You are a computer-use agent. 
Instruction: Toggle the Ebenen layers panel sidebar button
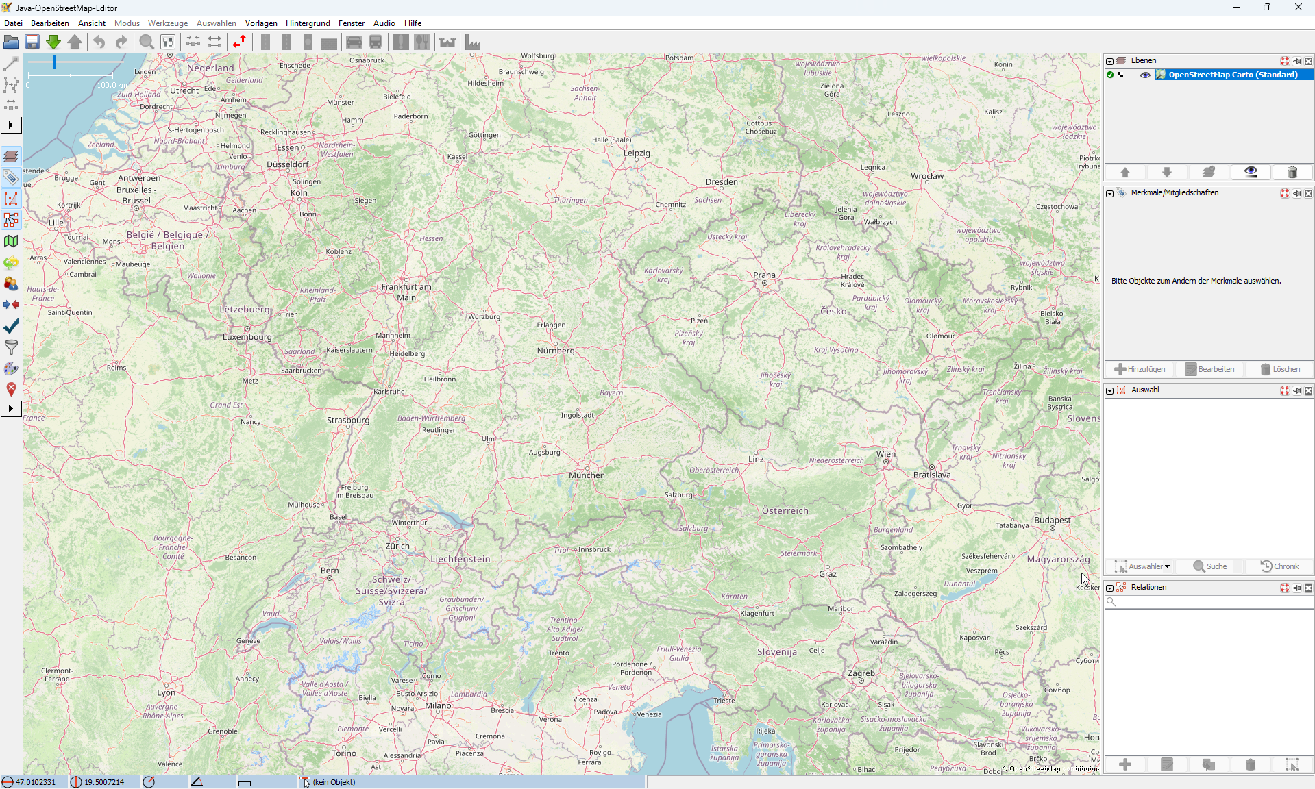(11, 156)
